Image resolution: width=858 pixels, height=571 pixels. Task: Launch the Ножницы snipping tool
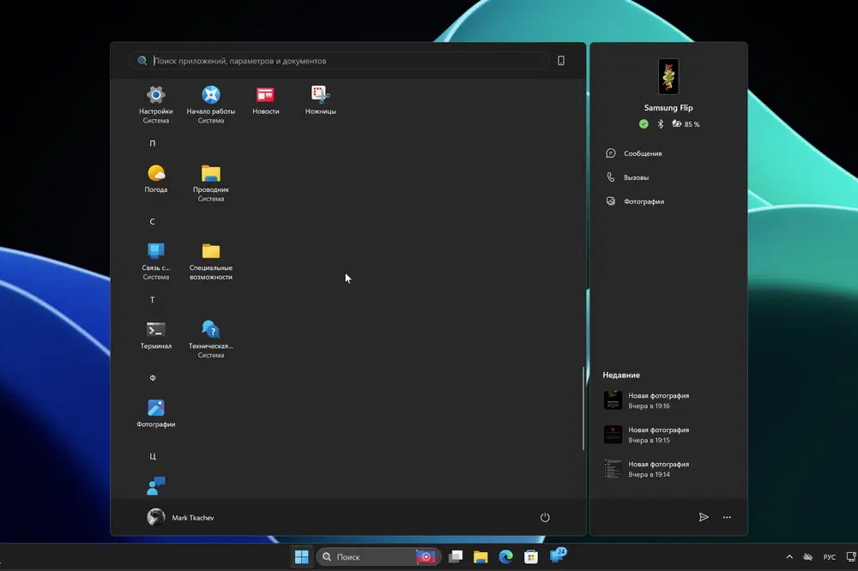click(x=321, y=100)
